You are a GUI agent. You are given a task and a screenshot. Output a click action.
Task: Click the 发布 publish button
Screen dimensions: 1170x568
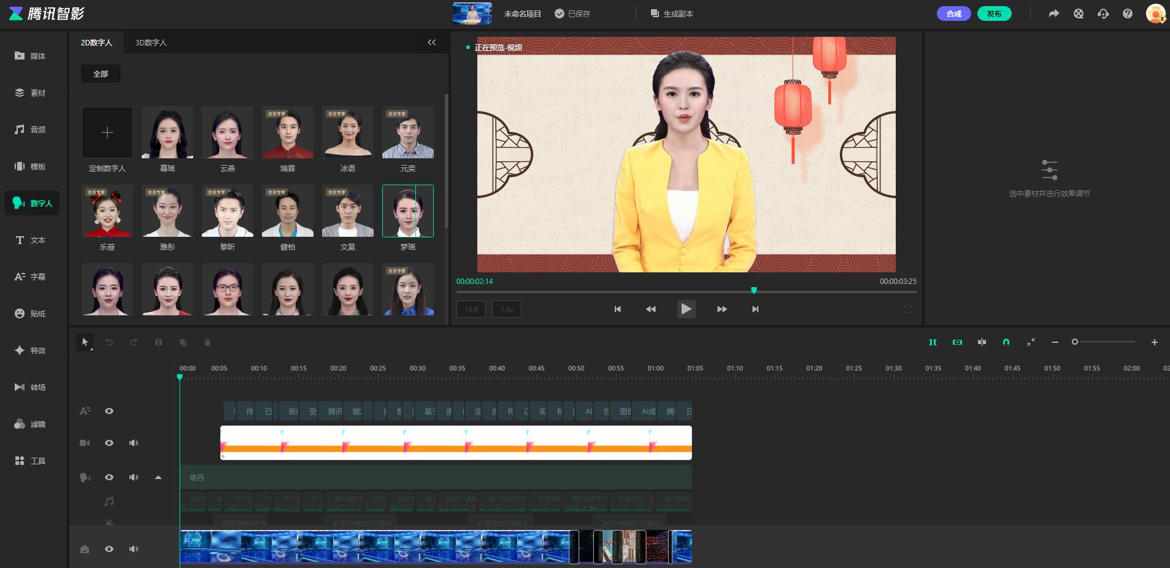[995, 13]
